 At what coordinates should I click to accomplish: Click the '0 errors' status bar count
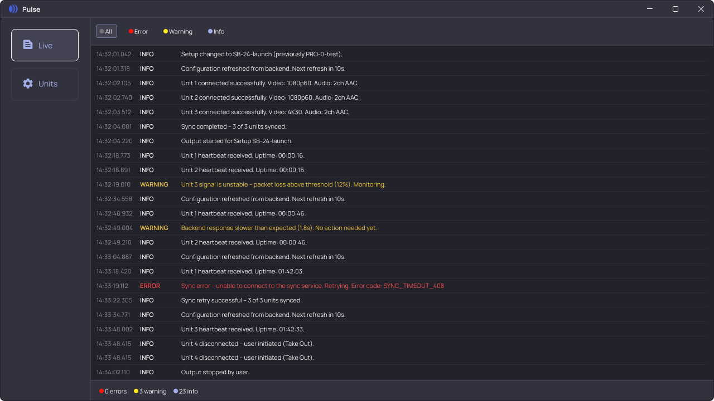[x=113, y=392]
